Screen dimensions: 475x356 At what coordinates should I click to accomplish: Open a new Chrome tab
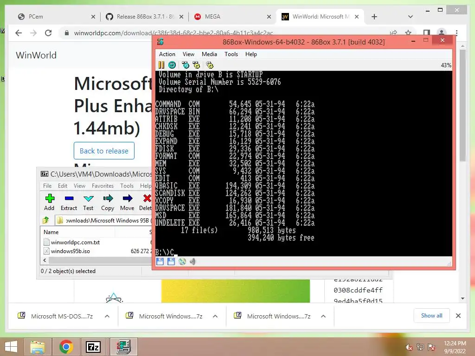374,17
